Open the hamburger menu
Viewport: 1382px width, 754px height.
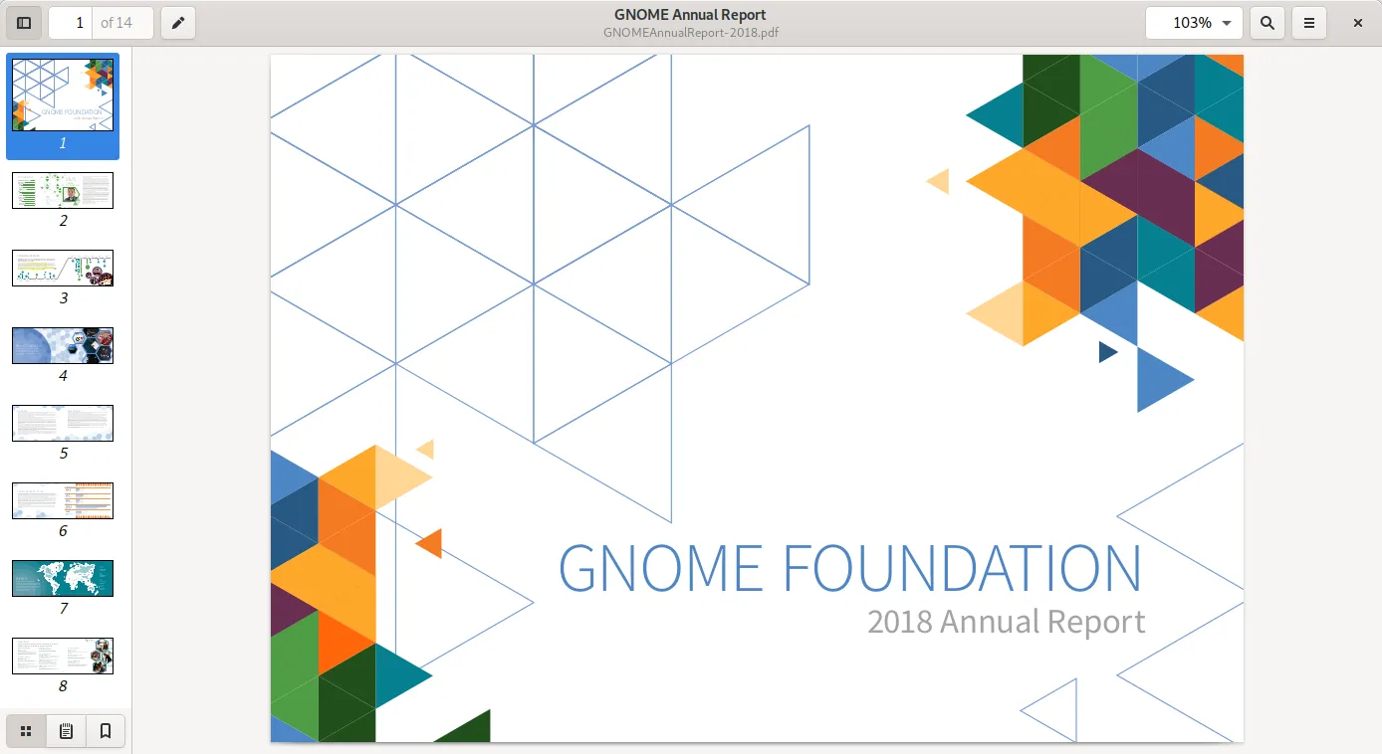point(1309,23)
